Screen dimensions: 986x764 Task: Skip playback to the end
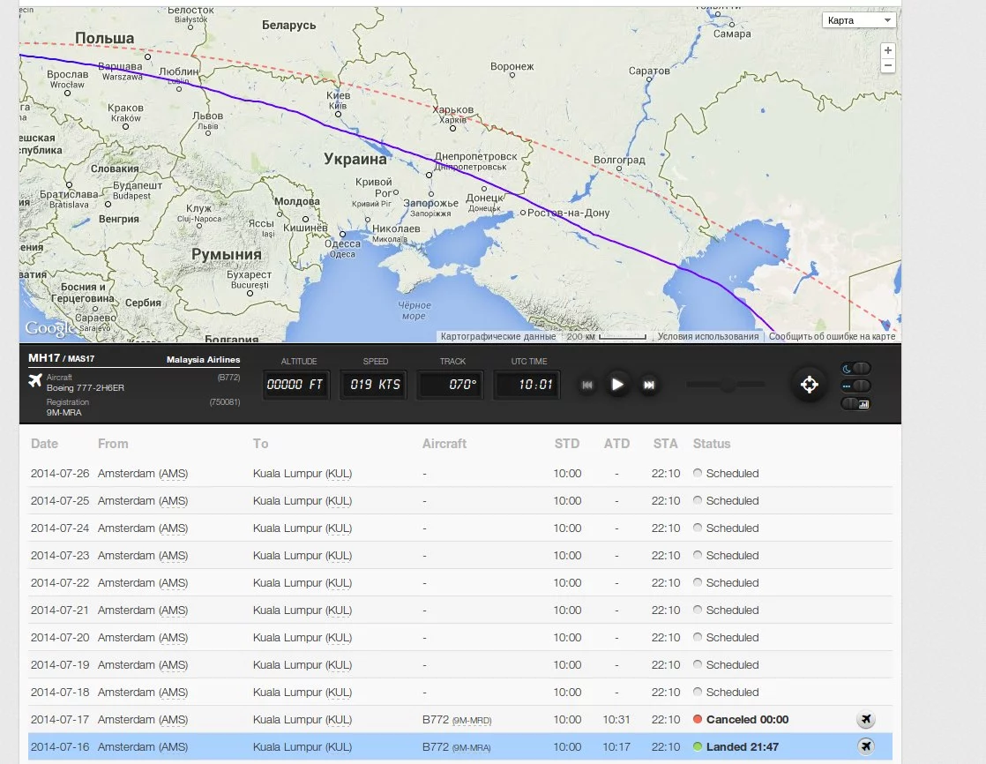(x=649, y=385)
